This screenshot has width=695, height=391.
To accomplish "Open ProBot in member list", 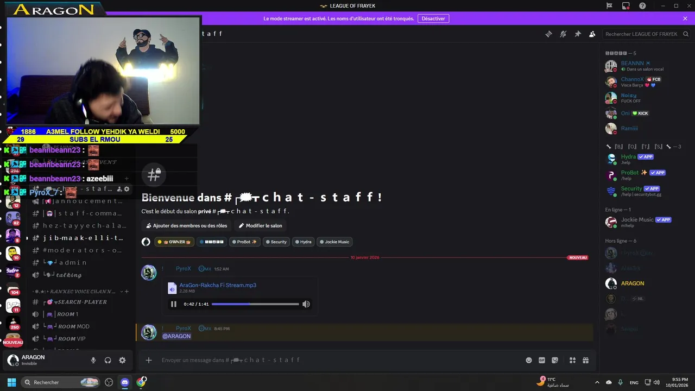I will click(646, 175).
